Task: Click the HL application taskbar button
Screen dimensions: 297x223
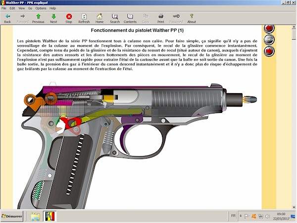Action: click(50, 217)
